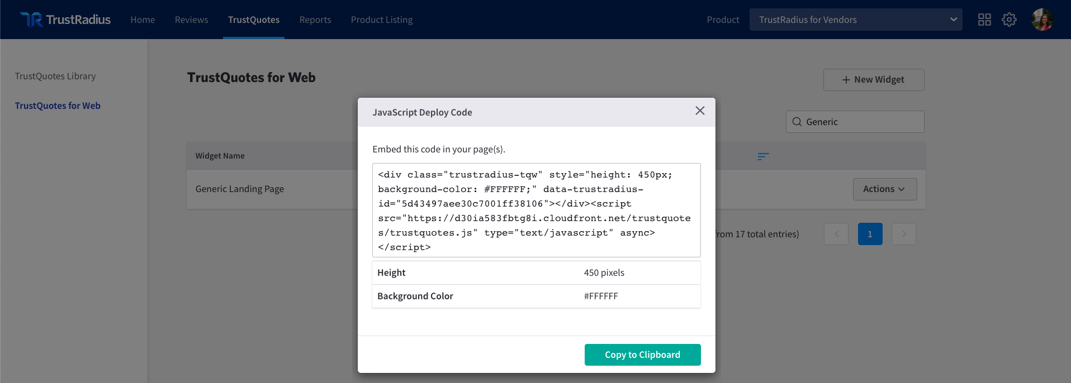Click the Height label
The height and width of the screenshot is (383, 1071).
click(391, 272)
